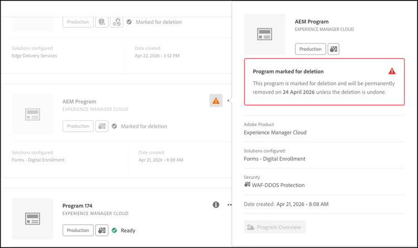This screenshot has height=248, width=418.
Task: Click the small icon next to WAF-DDOS Protection text
Action: 247,184
